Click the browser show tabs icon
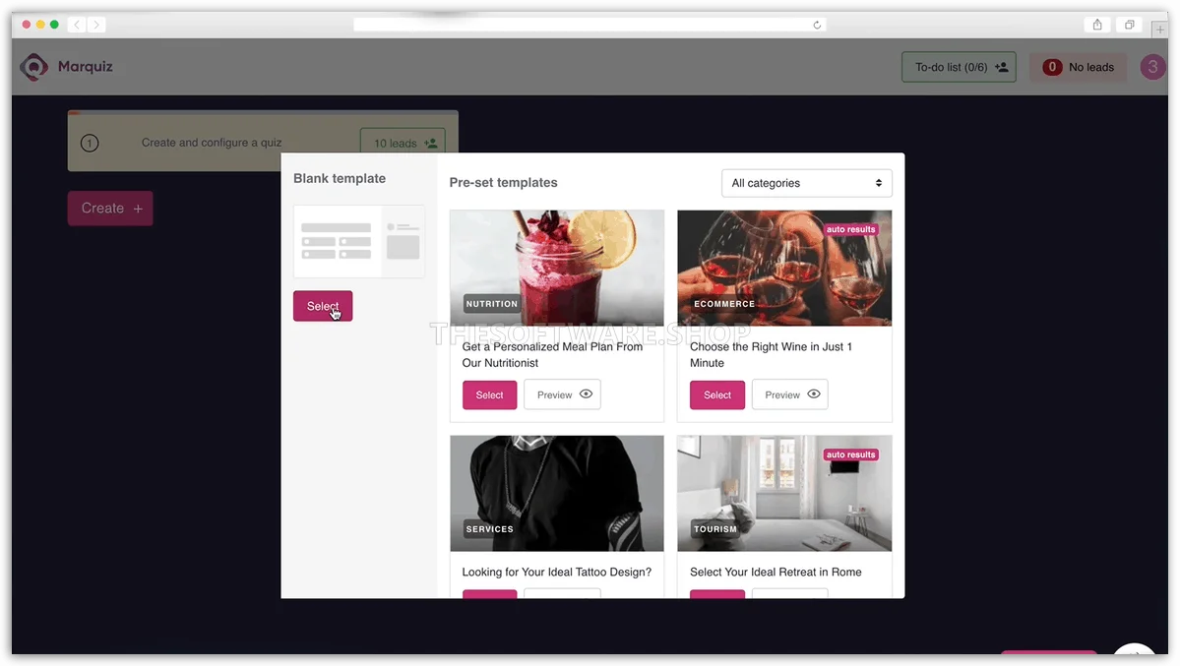 point(1130,25)
